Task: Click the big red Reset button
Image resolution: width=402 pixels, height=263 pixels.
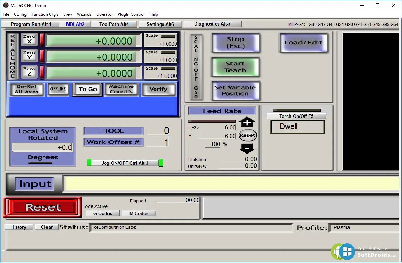Action: point(43,207)
